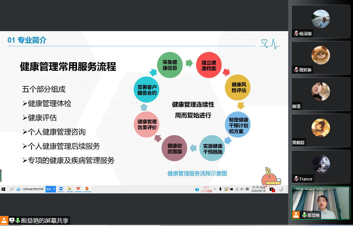Open the clock showing 10:30 2022/9/18
The image size is (353, 226).
coord(259,189)
